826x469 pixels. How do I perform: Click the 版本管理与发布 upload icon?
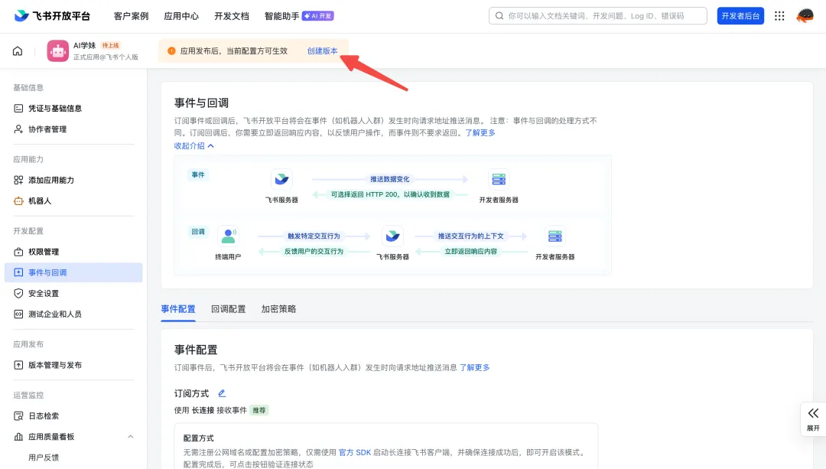tap(18, 365)
